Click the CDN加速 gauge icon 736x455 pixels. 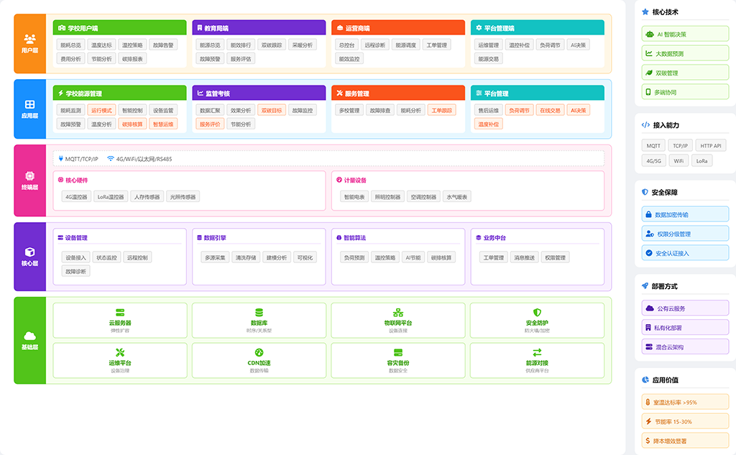tap(259, 352)
